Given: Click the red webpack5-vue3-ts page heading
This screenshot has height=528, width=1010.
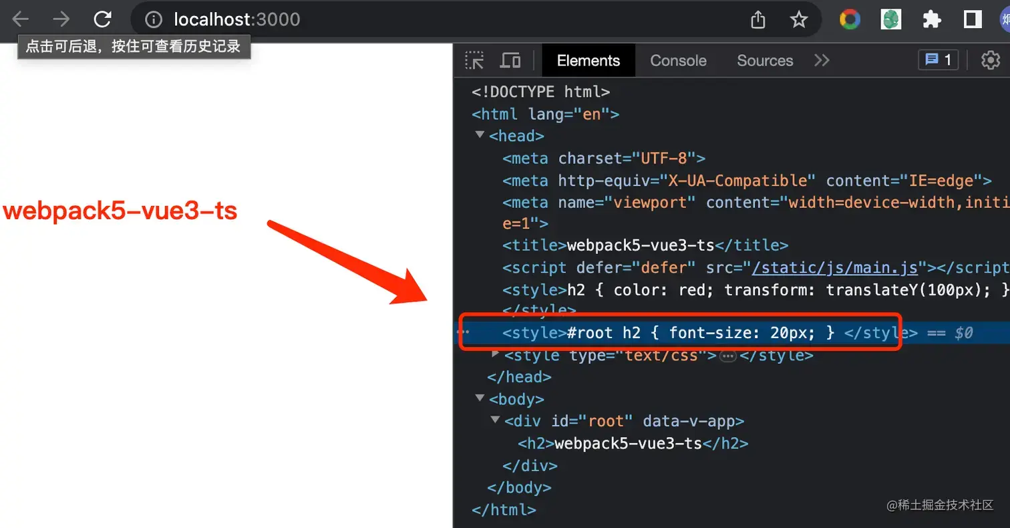Looking at the screenshot, I should (120, 211).
